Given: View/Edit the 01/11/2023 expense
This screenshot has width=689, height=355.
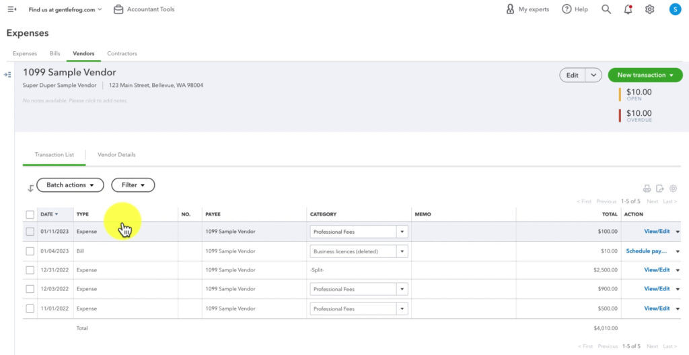Looking at the screenshot, I should coord(657,231).
